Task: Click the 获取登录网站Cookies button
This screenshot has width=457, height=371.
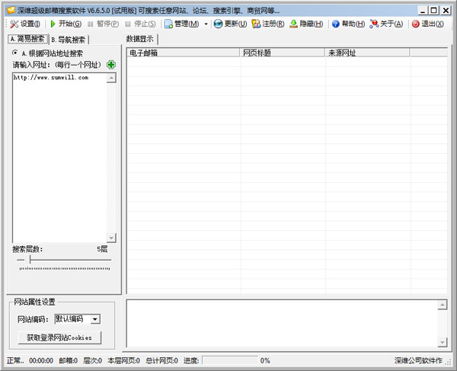Action: coord(59,337)
